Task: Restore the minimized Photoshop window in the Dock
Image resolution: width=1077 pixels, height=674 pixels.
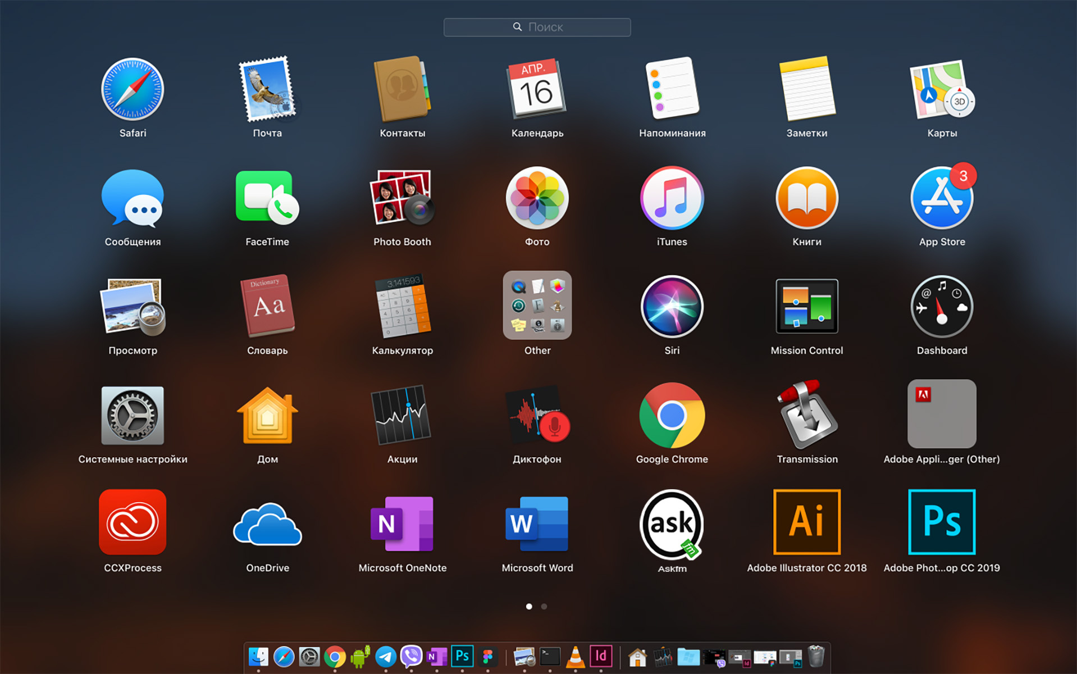Action: pos(791,658)
